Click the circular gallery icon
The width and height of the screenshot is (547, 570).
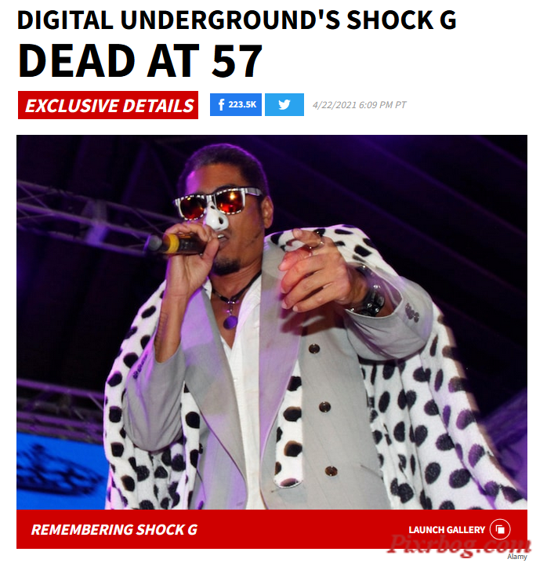pos(500,530)
